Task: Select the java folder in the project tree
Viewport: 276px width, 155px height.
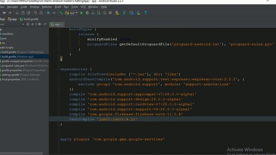Action: pos(3,38)
